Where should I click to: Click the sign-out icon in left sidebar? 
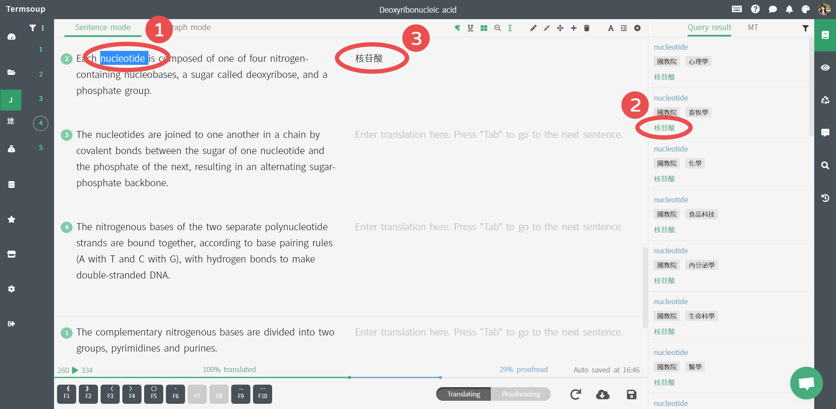point(11,324)
